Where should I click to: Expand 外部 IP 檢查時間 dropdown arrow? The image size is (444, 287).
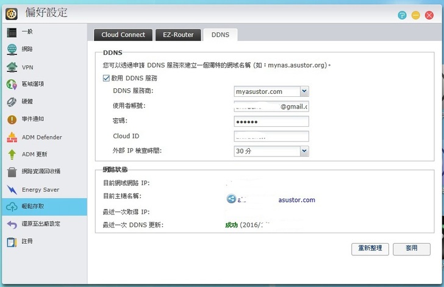[304, 151]
